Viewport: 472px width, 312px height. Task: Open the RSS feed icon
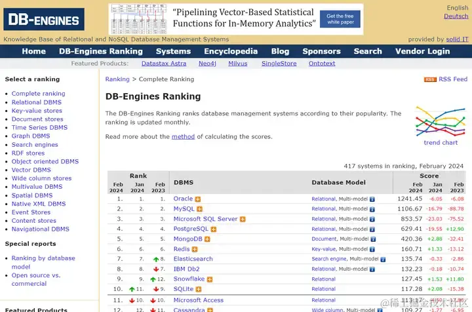pyautogui.click(x=430, y=79)
